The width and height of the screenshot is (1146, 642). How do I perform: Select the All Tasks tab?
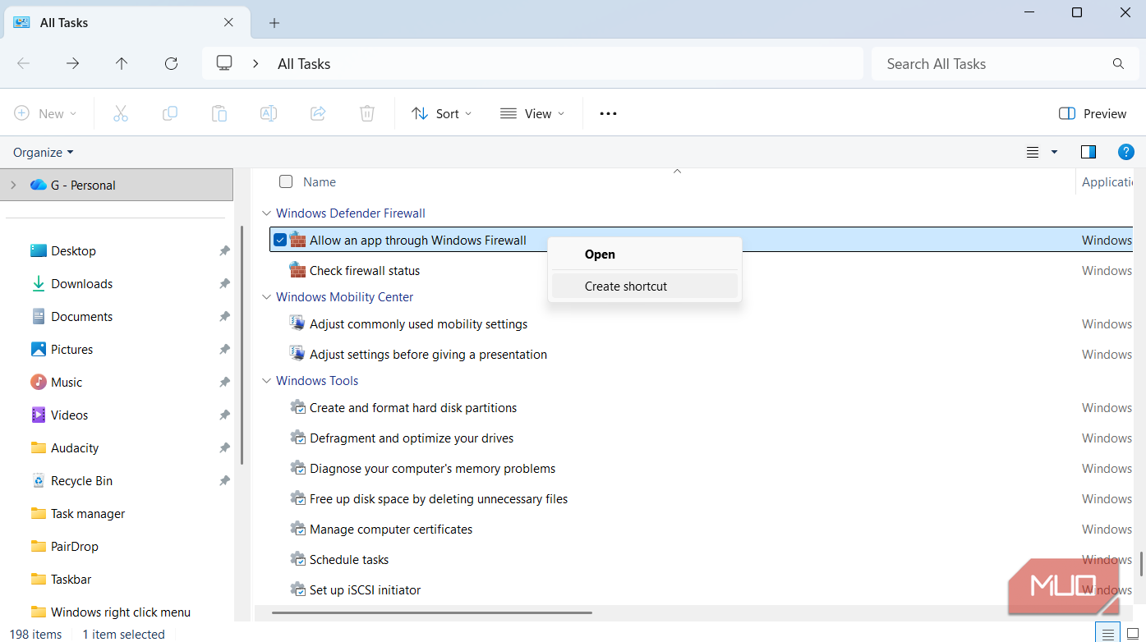(126, 23)
